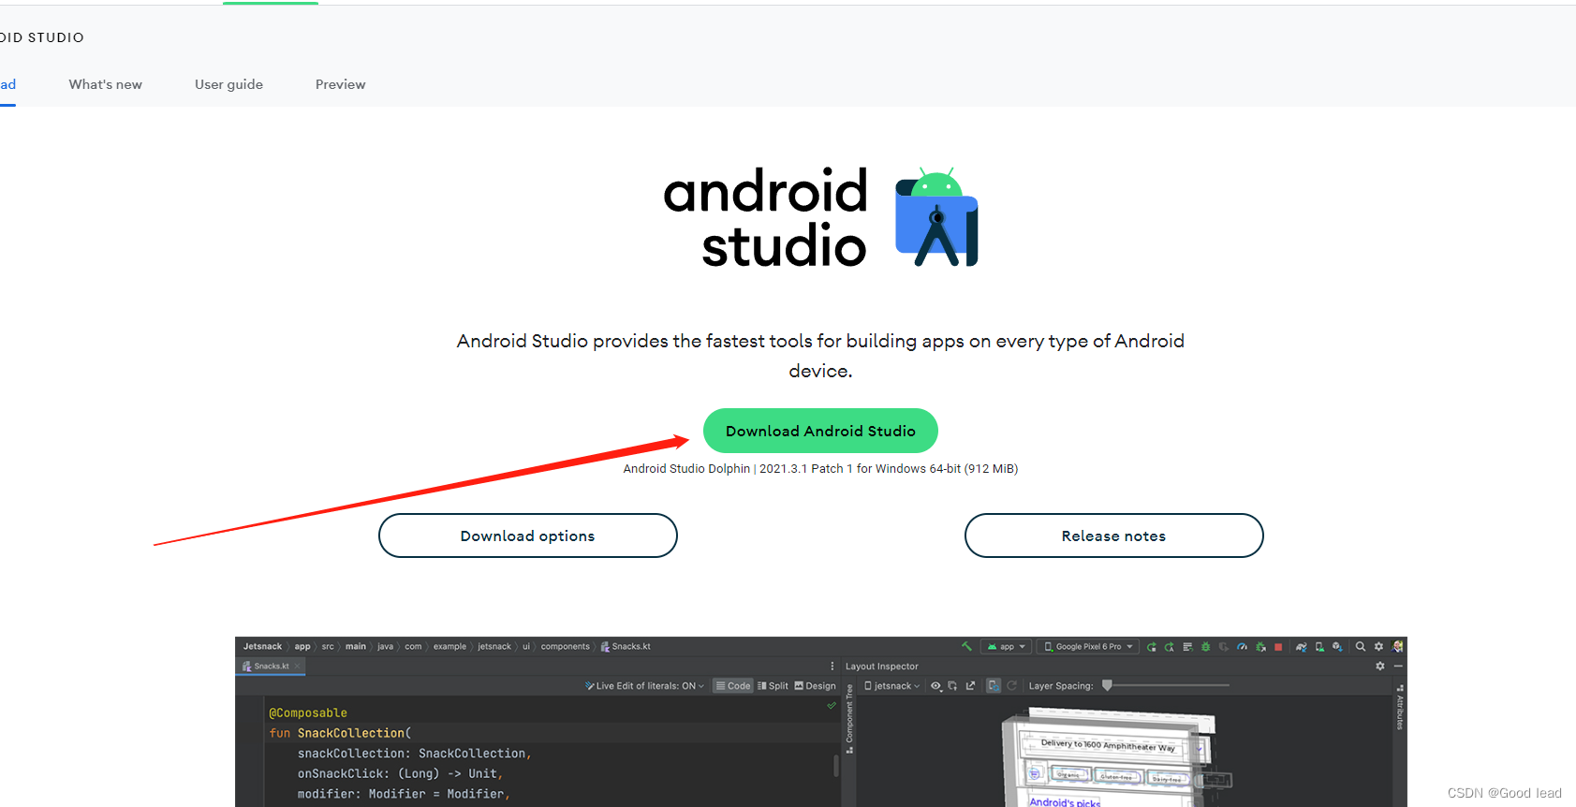
Task: Open the Live Edit of literals dropdown
Action: 644,686
